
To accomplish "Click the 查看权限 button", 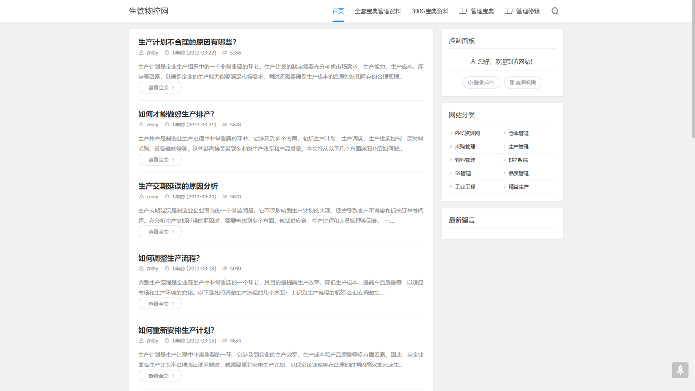I will coord(523,83).
